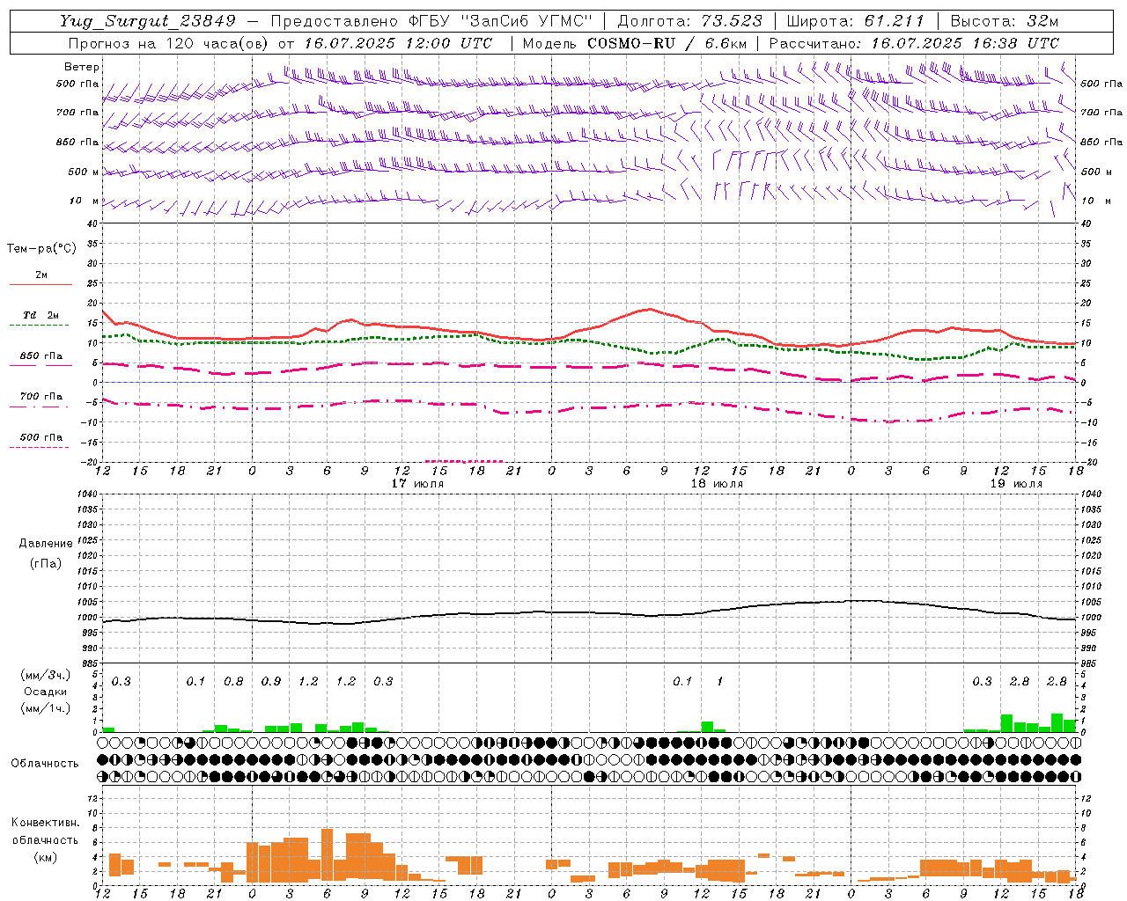
Task: Click "1040" on left pressure axis
Action: coord(87,494)
